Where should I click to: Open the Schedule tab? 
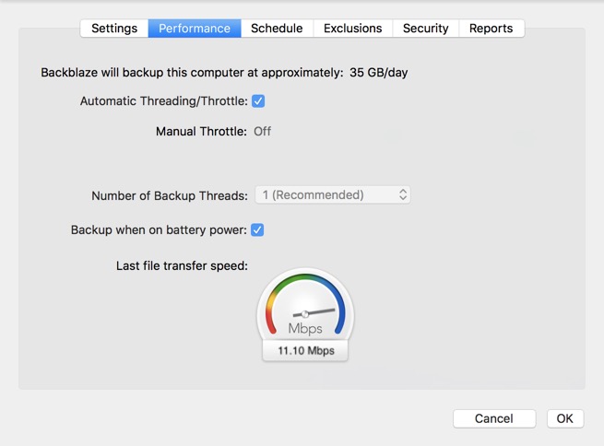(x=277, y=29)
